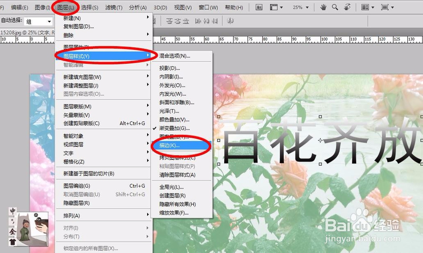This screenshot has height=253, width=423.
Task: Click Distribute Horizontal Centers icon
Action: tap(206, 21)
